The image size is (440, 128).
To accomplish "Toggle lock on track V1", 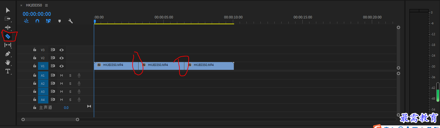I will tap(34, 66).
